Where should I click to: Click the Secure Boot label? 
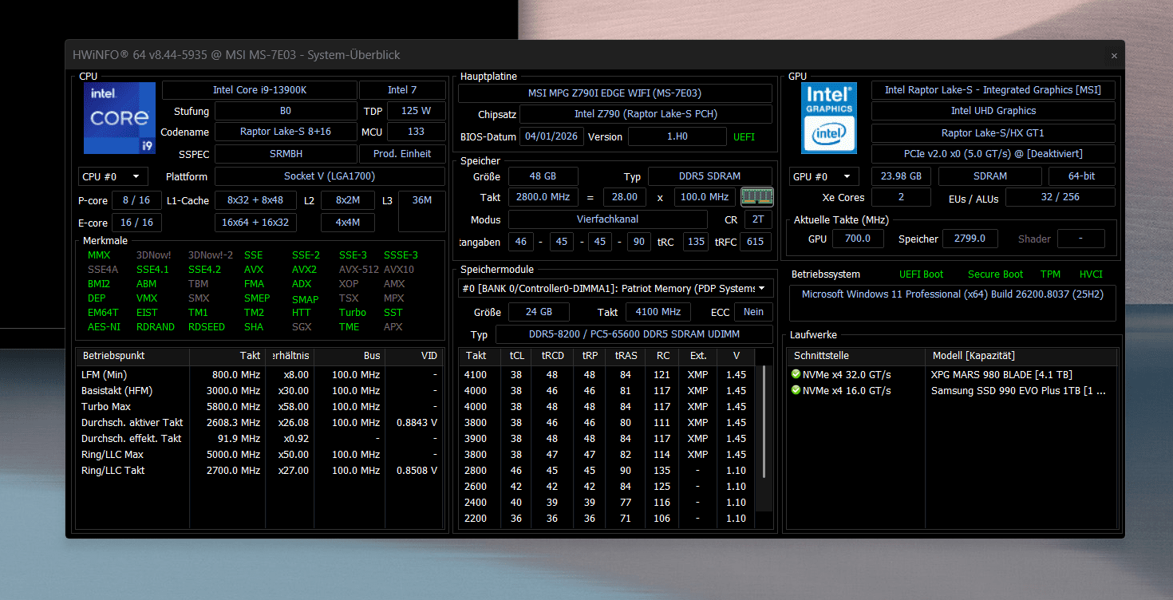tap(995, 274)
